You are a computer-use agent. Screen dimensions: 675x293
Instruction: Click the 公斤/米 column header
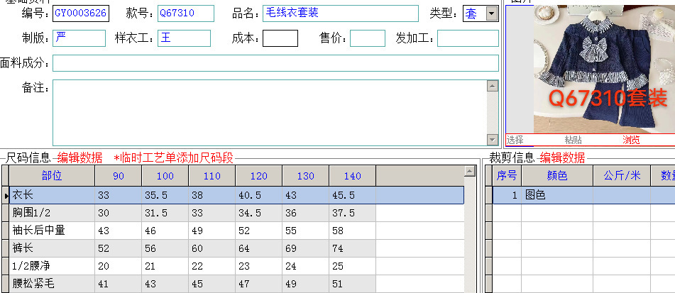[622, 176]
